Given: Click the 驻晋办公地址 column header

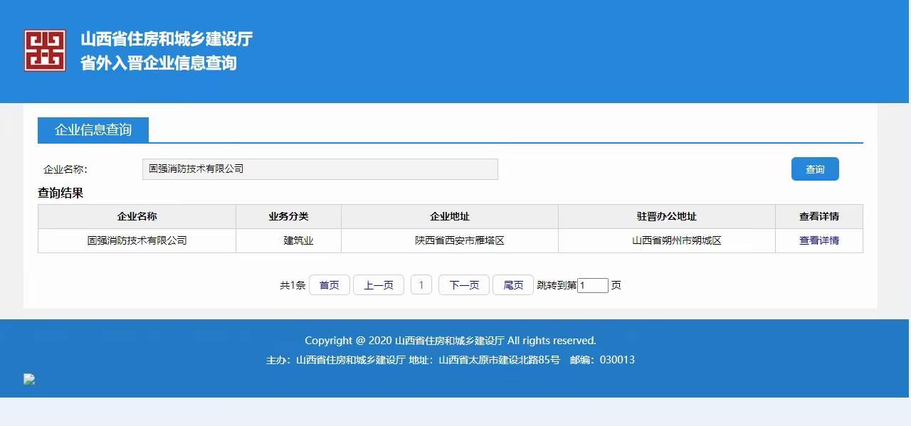Looking at the screenshot, I should pos(666,216).
